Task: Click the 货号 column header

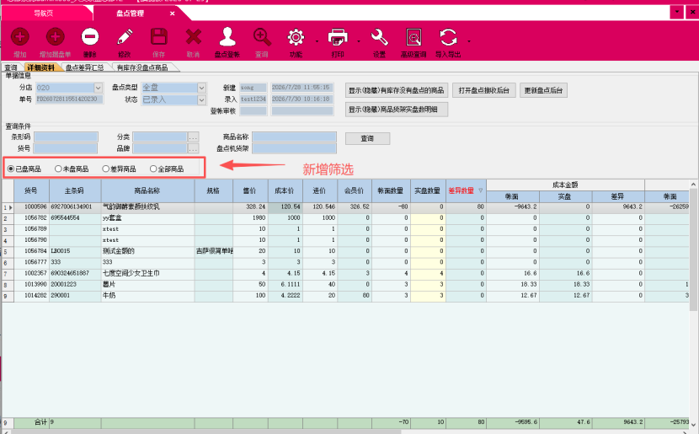Action: pyautogui.click(x=31, y=191)
